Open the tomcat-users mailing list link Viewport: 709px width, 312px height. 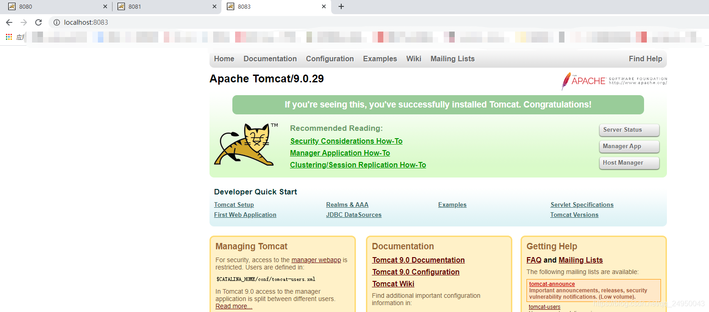[x=544, y=307]
